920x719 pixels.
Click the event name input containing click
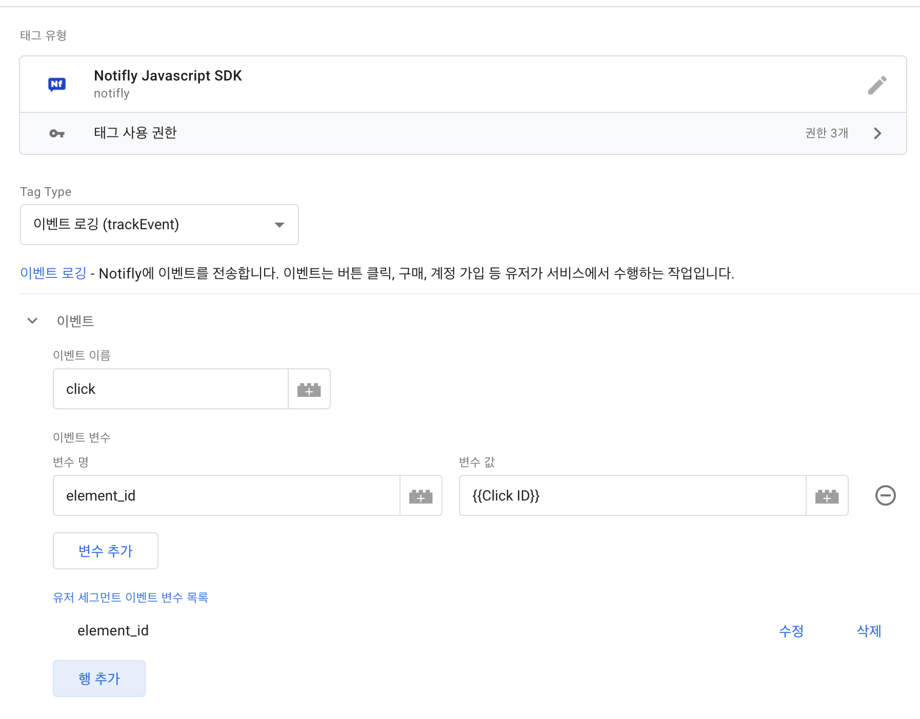pos(169,389)
